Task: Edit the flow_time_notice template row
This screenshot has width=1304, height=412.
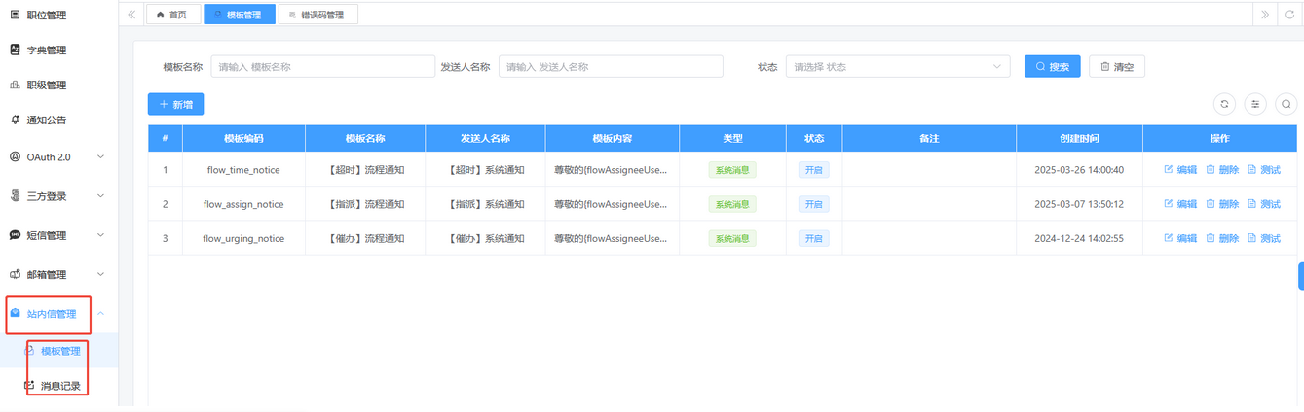Action: pyautogui.click(x=1180, y=170)
